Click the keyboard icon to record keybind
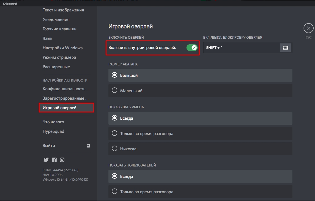Viewport: 315px width, 201px height. [x=285, y=48]
